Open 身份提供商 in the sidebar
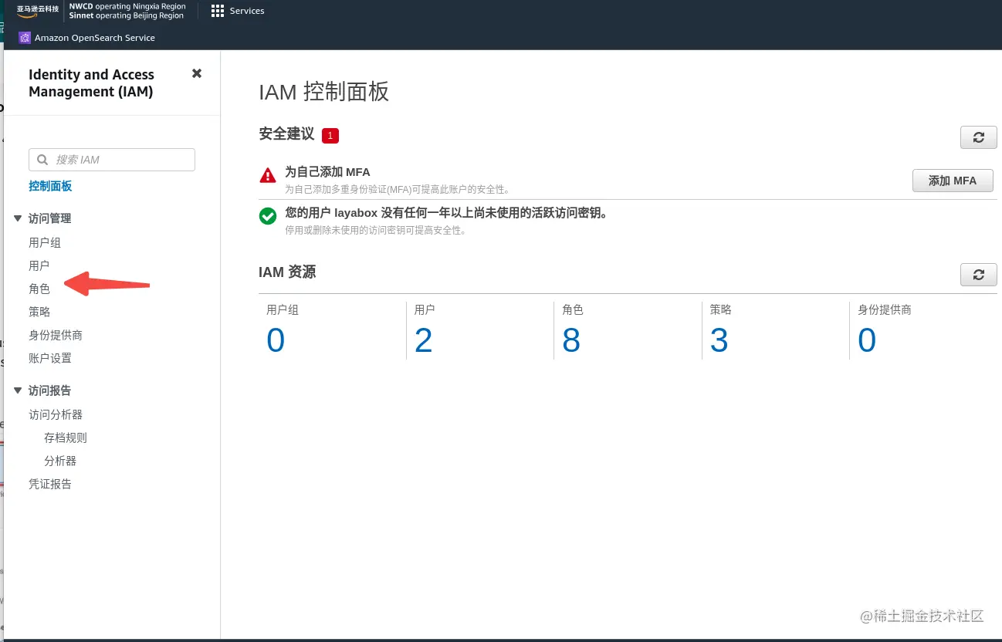The width and height of the screenshot is (1002, 642). pyautogui.click(x=56, y=335)
